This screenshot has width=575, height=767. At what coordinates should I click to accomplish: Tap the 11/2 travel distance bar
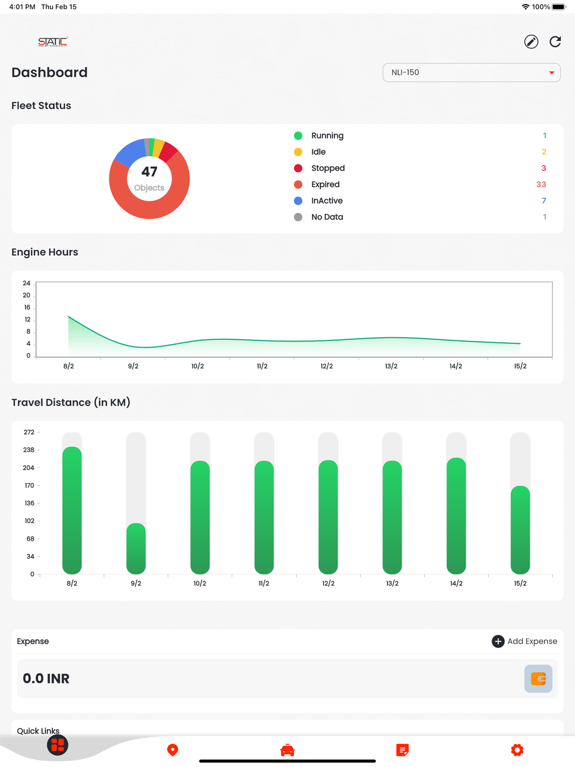tap(264, 517)
